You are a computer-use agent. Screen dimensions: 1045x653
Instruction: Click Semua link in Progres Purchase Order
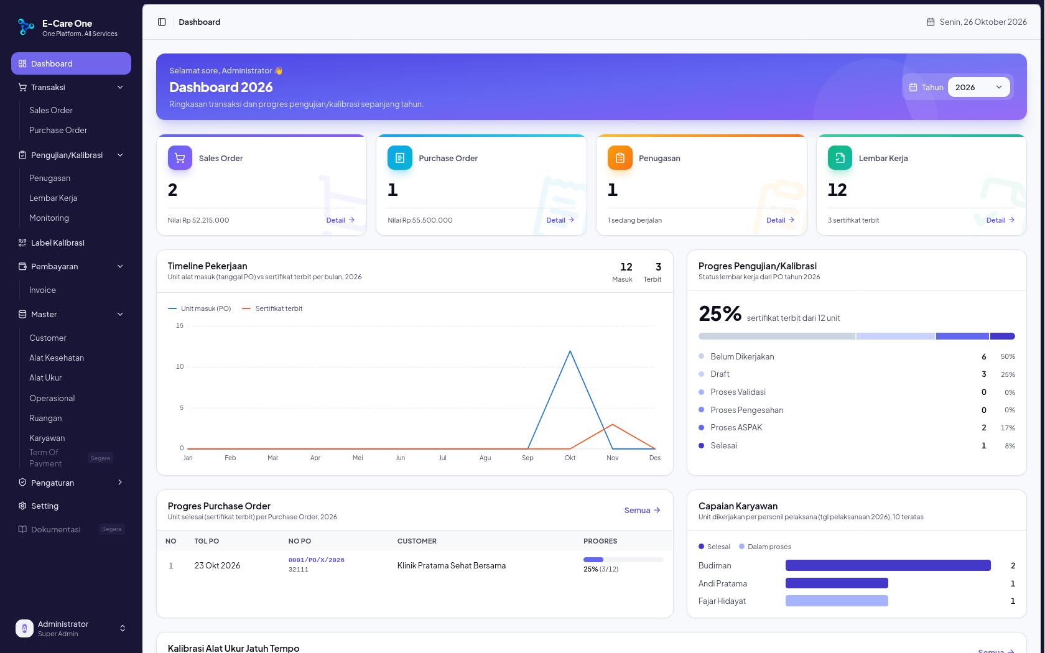(x=643, y=510)
